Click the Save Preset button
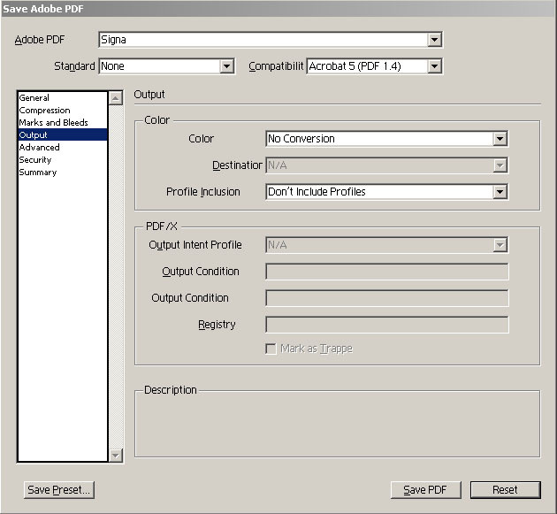This screenshot has height=514, width=557. coord(59,490)
